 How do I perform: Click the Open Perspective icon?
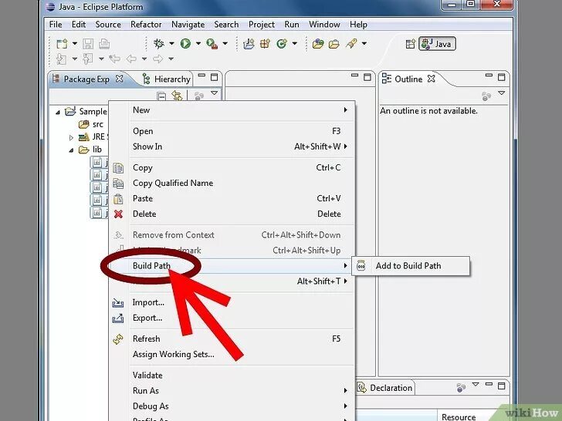410,44
